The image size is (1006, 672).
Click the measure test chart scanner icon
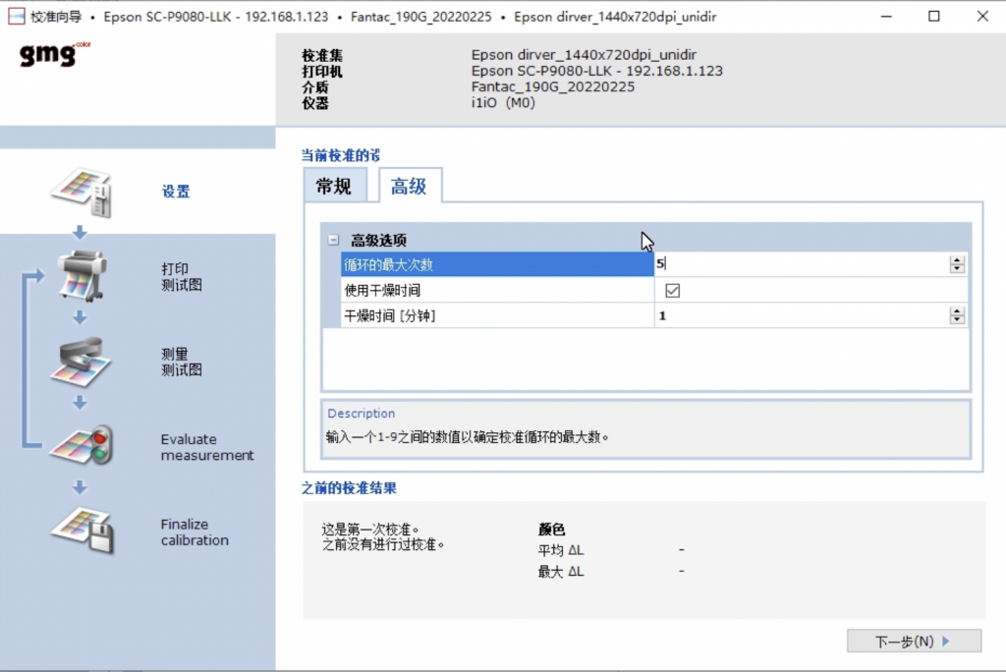tap(82, 362)
